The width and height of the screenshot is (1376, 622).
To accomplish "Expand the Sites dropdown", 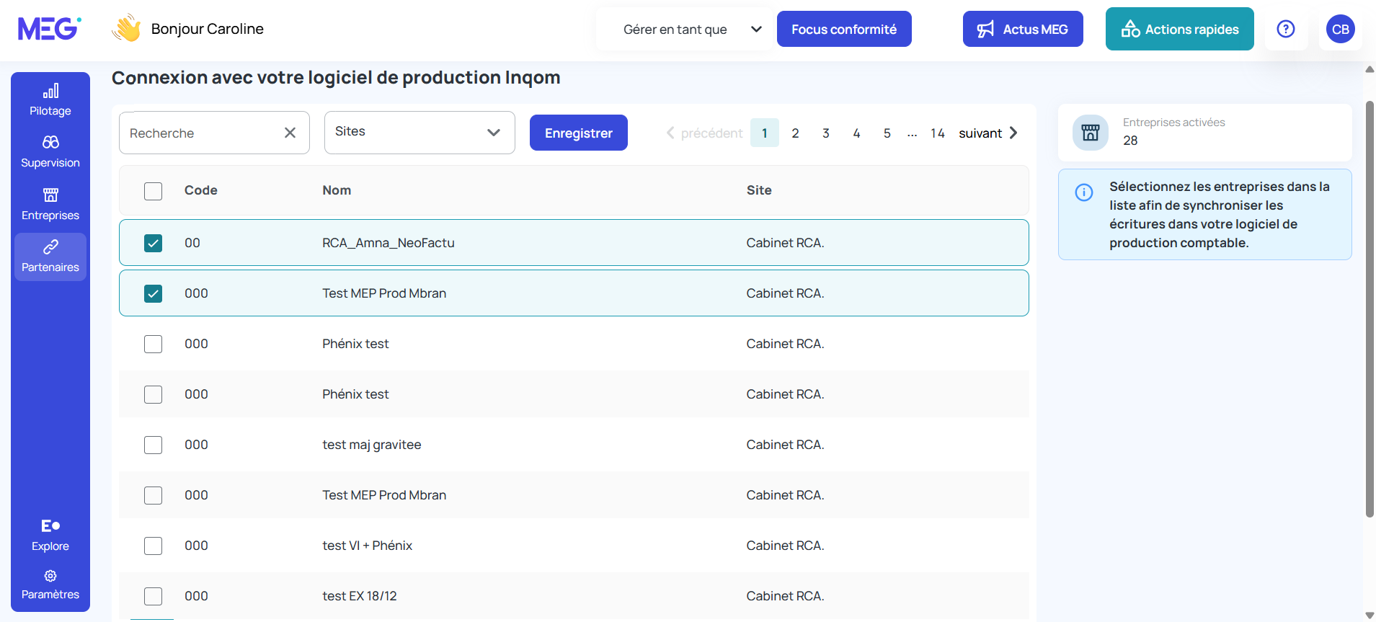I will pyautogui.click(x=420, y=133).
